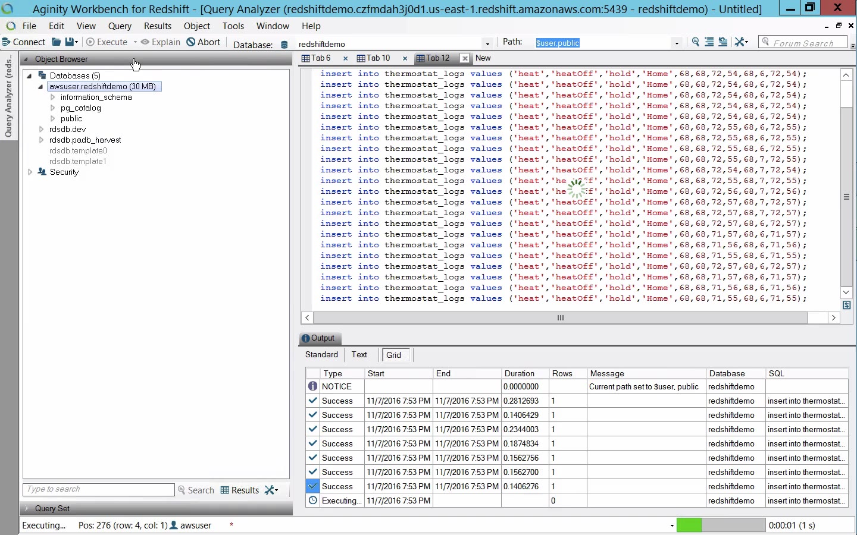The image size is (857, 535).
Task: Click the Type to search field
Action: pyautogui.click(x=98, y=489)
